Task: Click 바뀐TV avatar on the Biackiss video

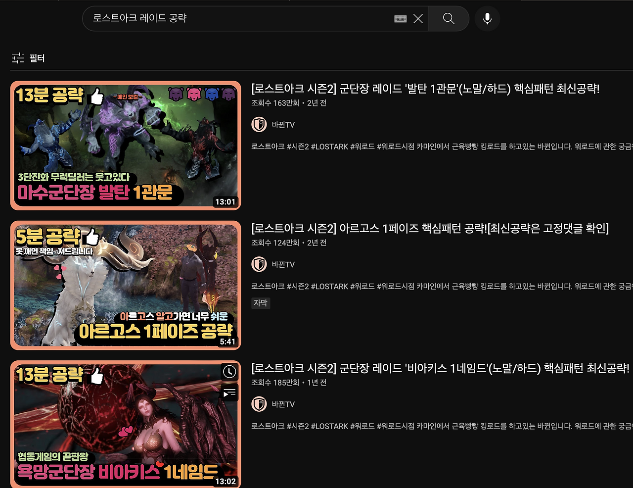Action: click(259, 404)
